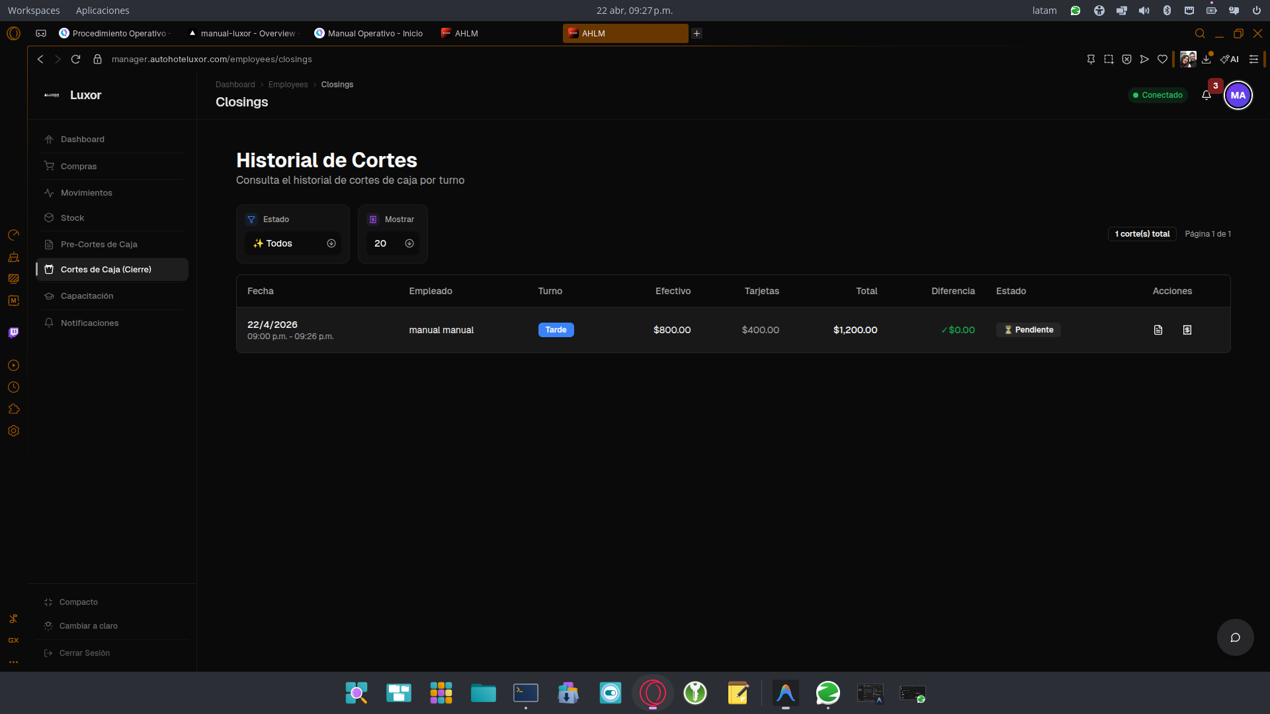This screenshot has width=1270, height=714.
Task: Click the GX icon in Opera sidebar
Action: (x=13, y=641)
